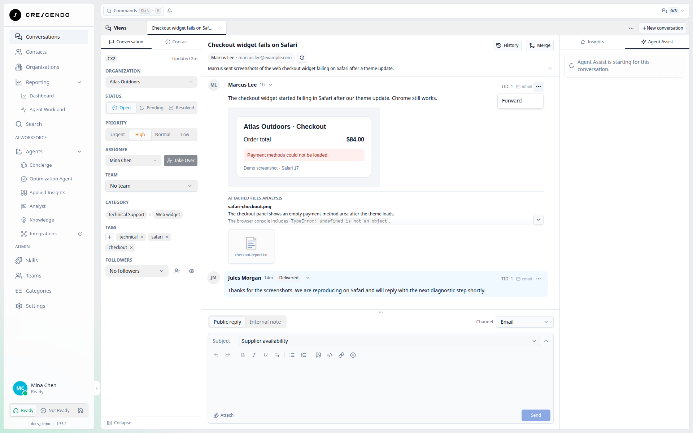Switch to the Insights tab

(592, 42)
